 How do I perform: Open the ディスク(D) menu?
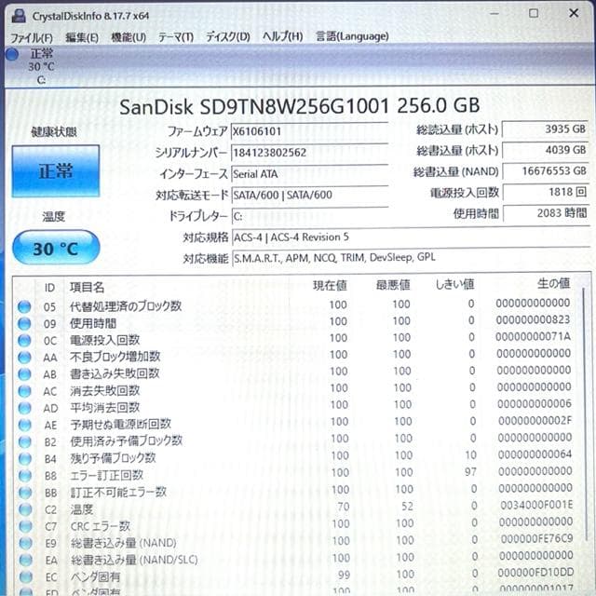click(x=227, y=36)
